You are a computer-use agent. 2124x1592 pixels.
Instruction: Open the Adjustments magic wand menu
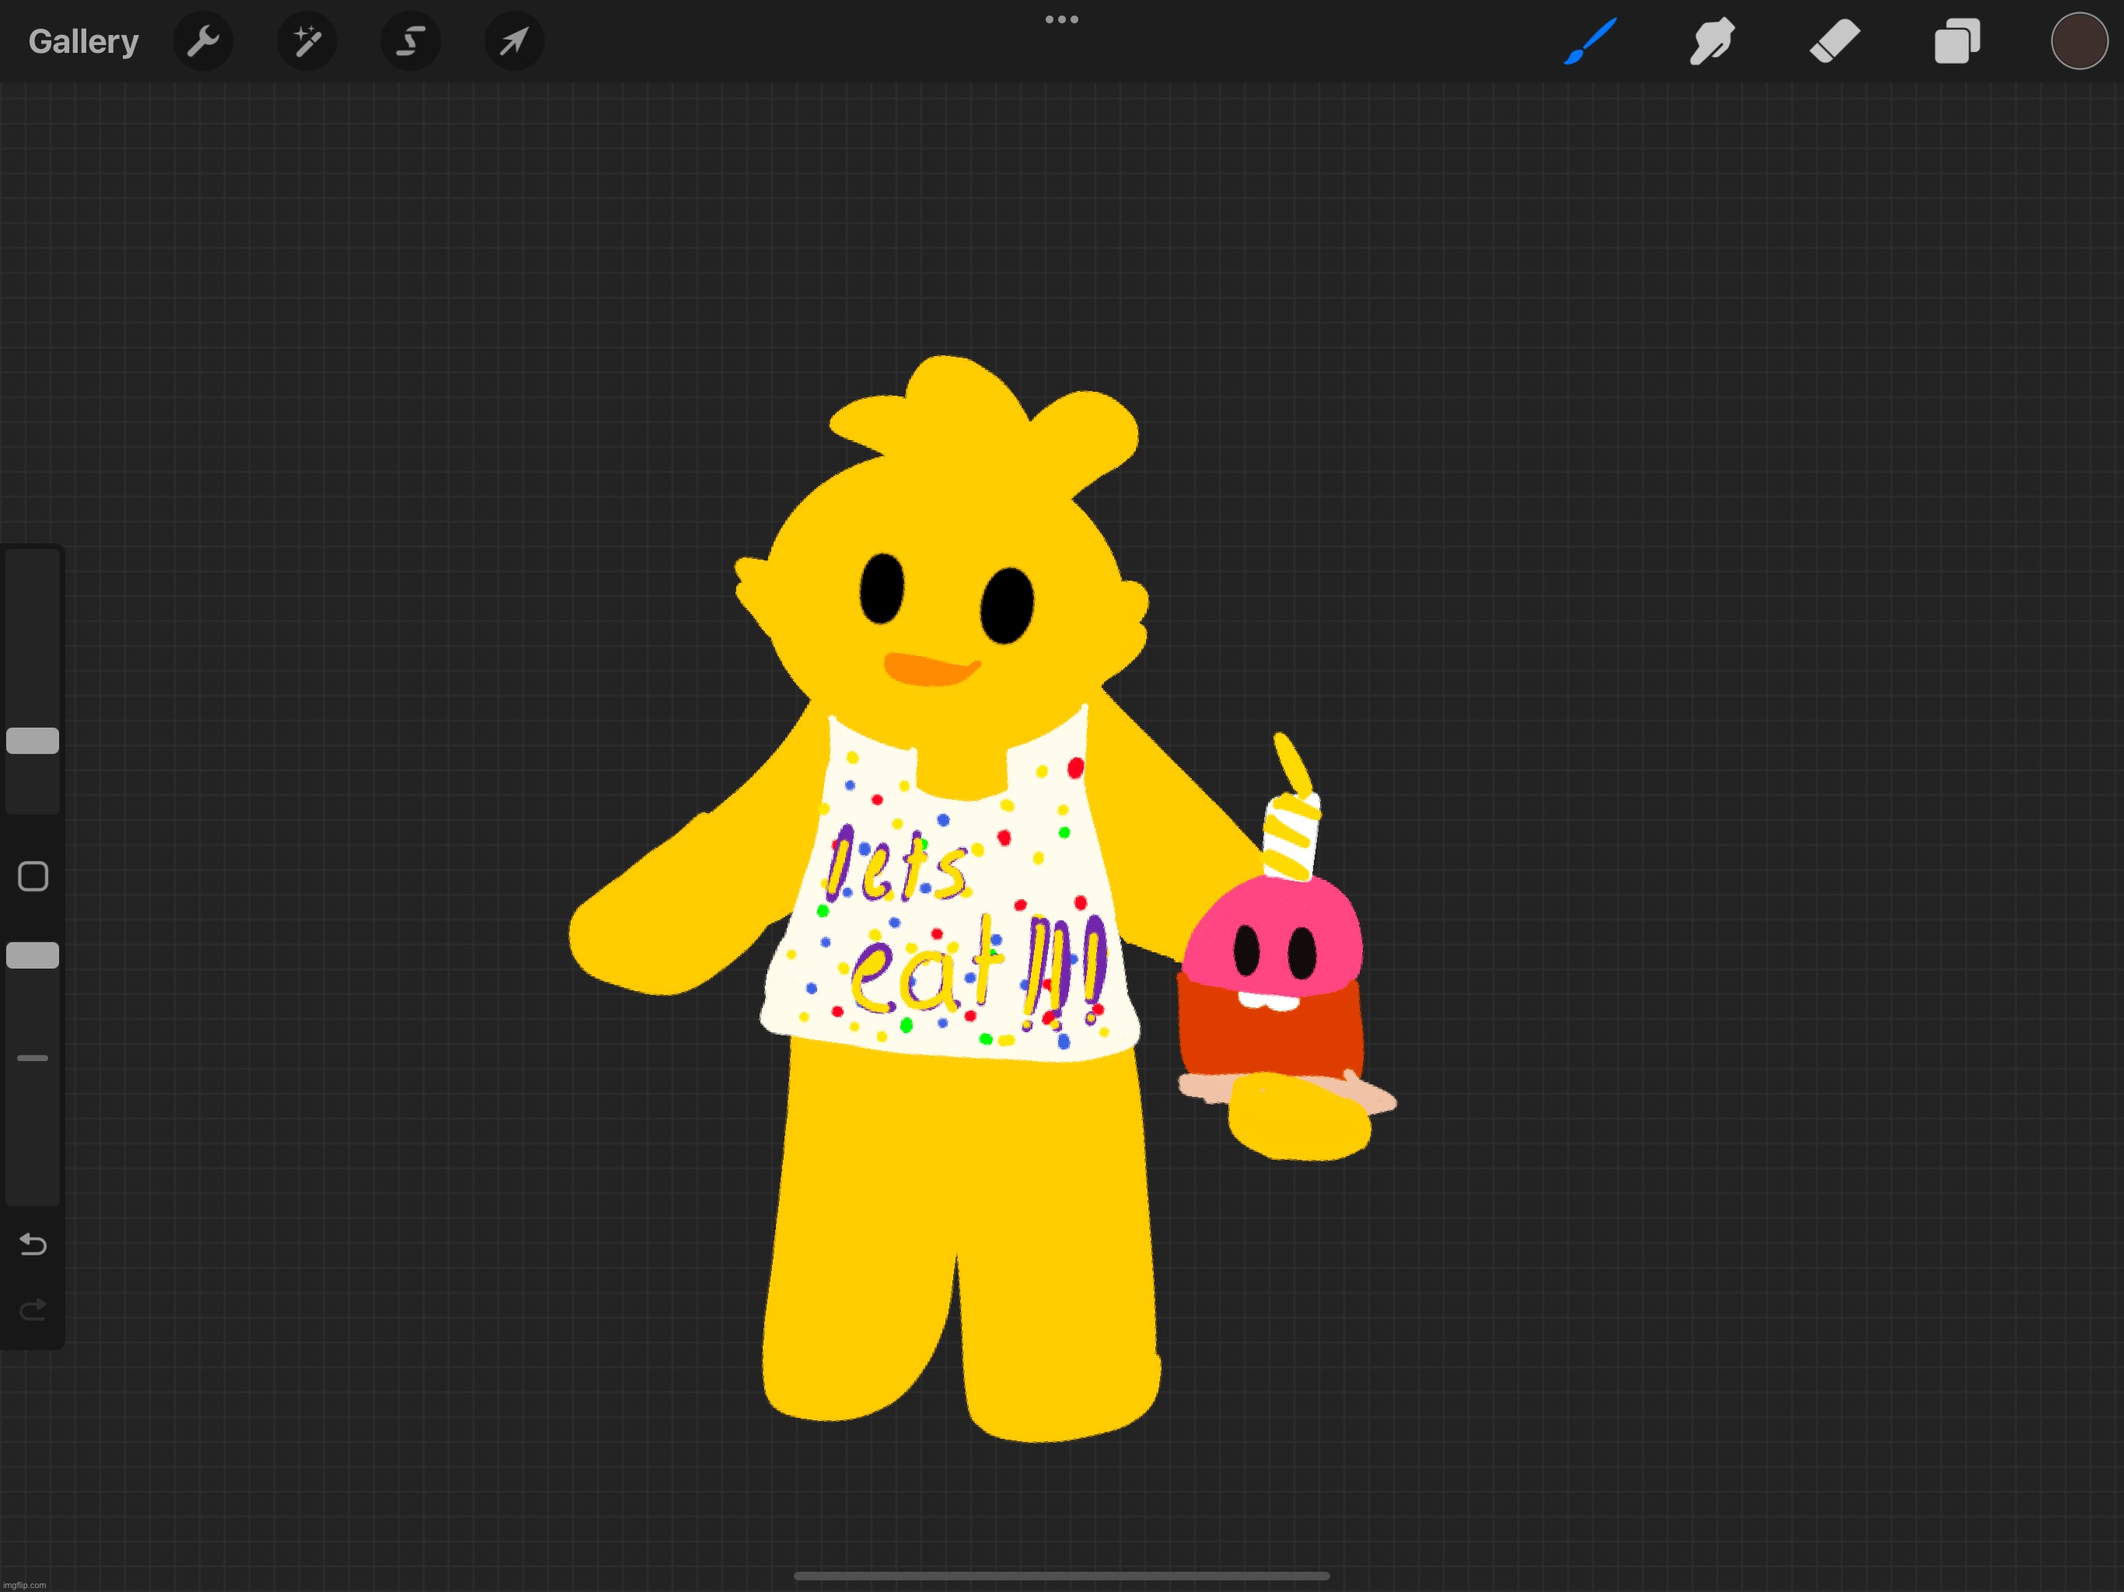pyautogui.click(x=306, y=41)
